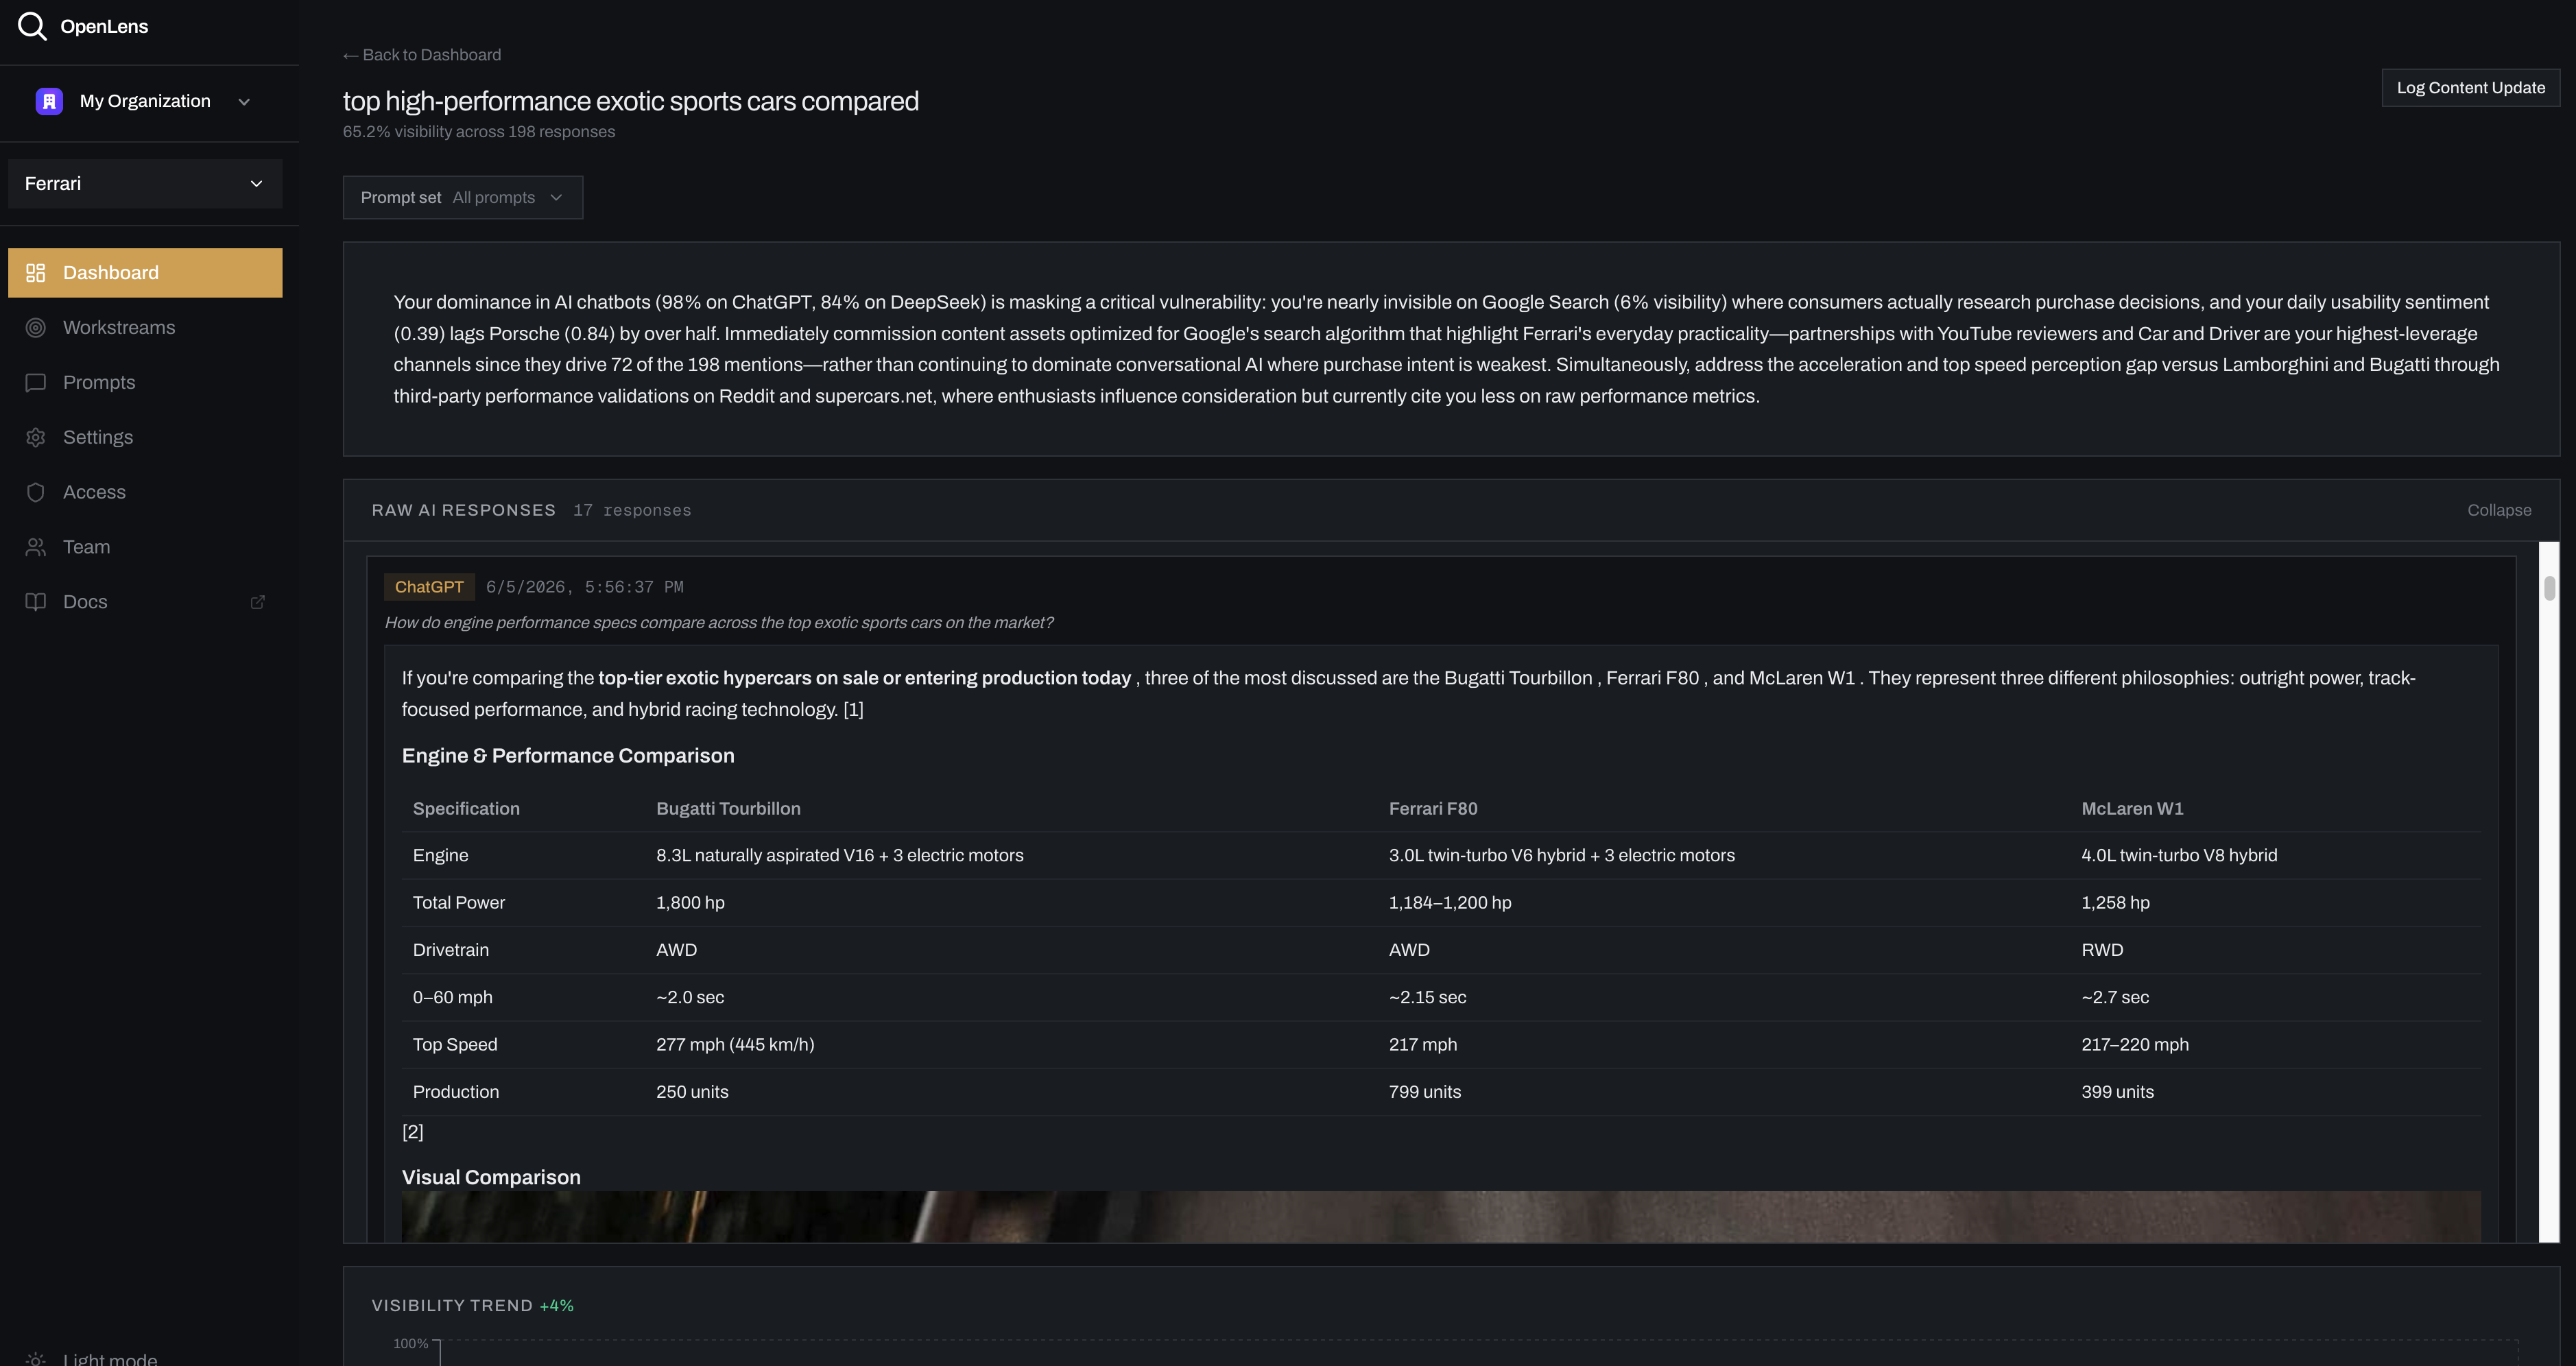Click the ChatGPT source tag

point(429,587)
